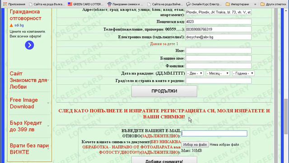Open the Ден birth day dropdown
289x163 pixels.
(195, 73)
